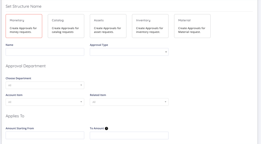Open the Approval Type dropdown
261x144 pixels.
click(129, 52)
